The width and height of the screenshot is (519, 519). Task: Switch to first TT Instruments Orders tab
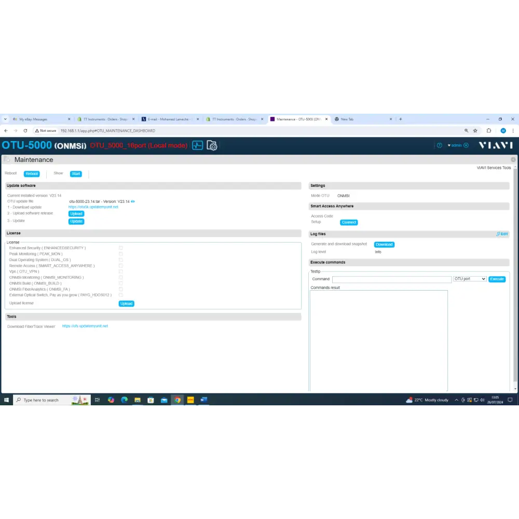pyautogui.click(x=105, y=119)
